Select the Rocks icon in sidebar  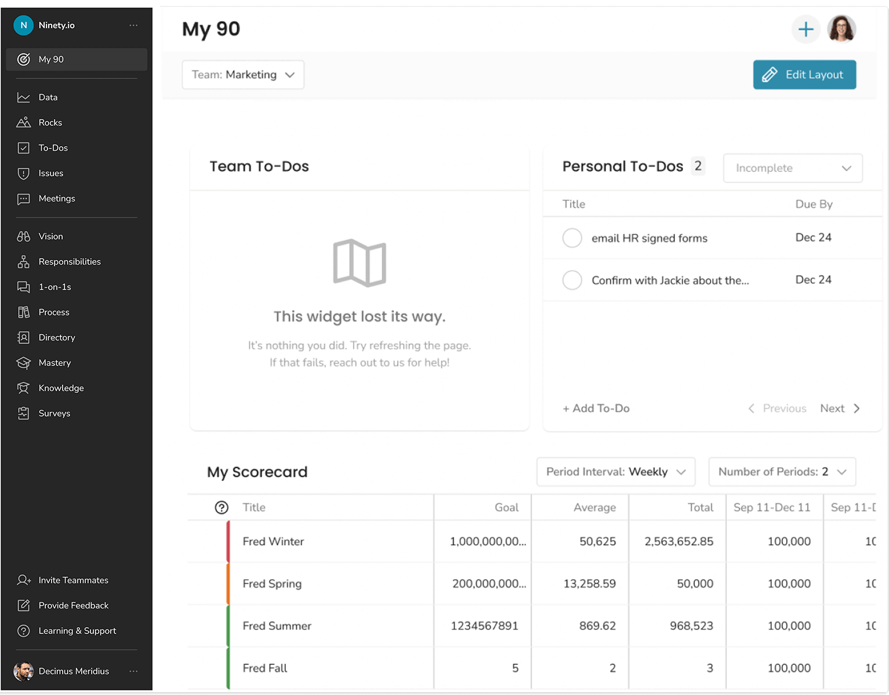tap(24, 122)
